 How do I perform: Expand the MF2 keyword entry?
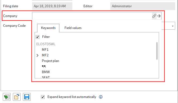pyautogui.click(x=37, y=55)
